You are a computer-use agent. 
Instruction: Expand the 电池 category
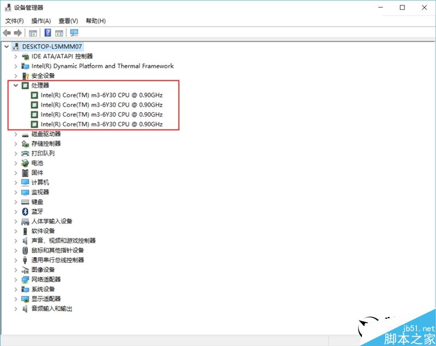[16, 163]
